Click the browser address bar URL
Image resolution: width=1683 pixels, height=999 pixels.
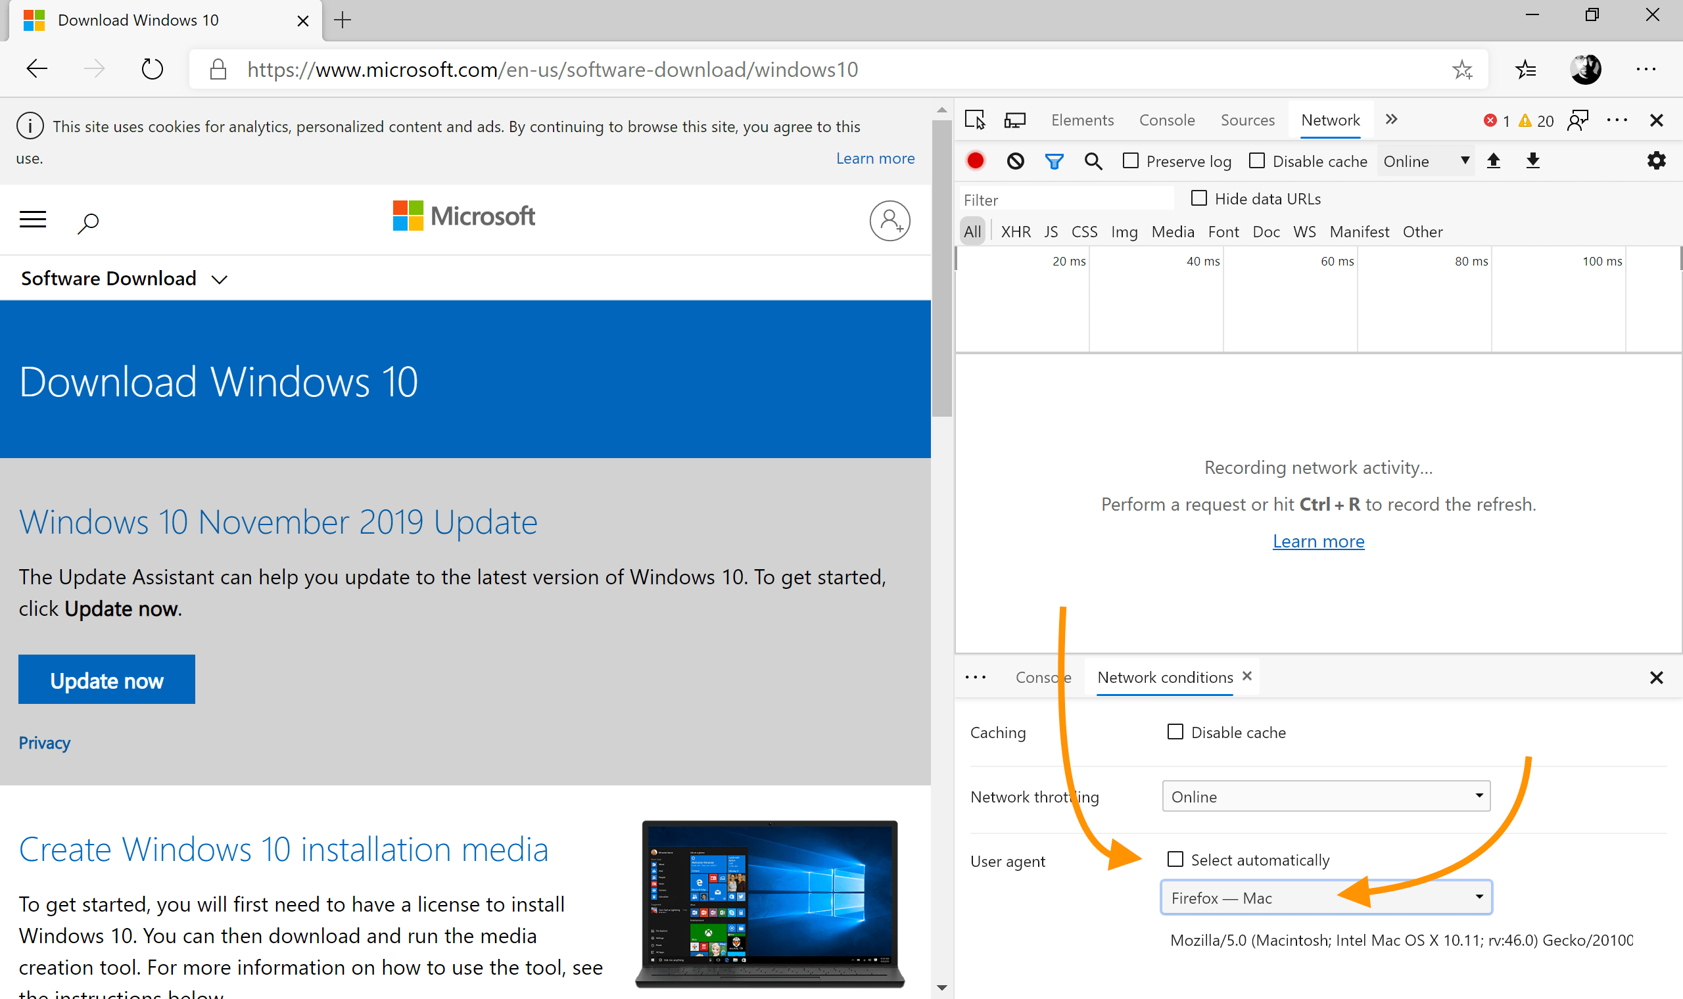coord(552,69)
